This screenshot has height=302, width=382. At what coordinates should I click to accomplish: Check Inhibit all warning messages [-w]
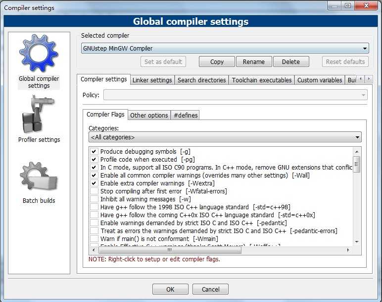(x=94, y=199)
